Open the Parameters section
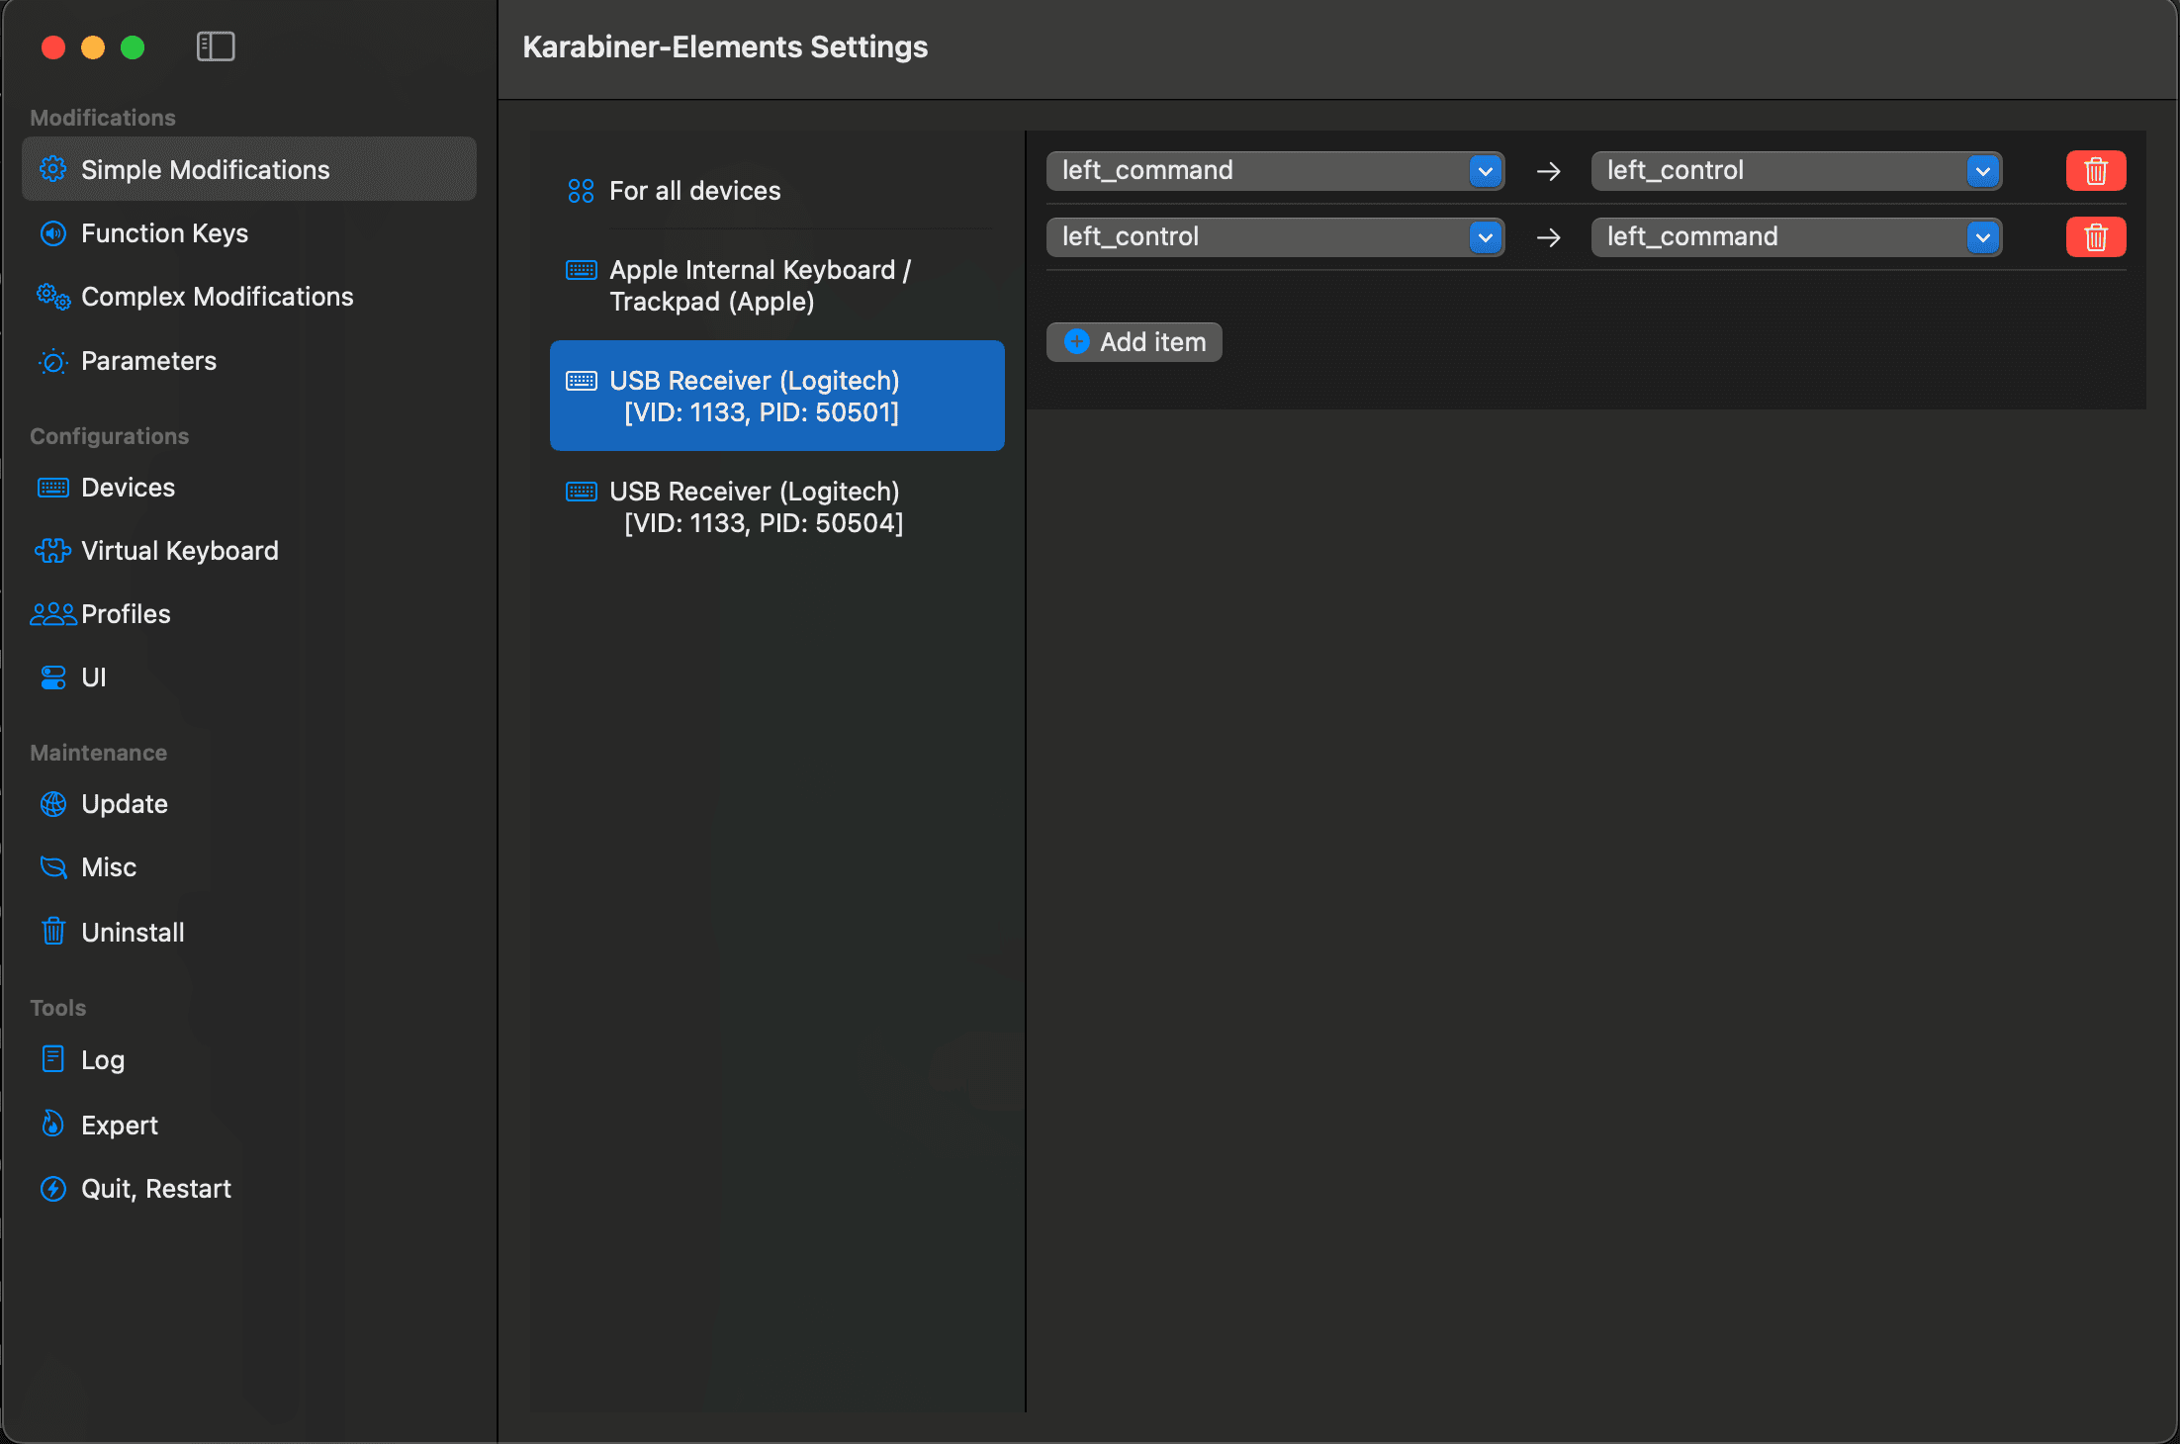The image size is (2180, 1444). pyautogui.click(x=148, y=361)
